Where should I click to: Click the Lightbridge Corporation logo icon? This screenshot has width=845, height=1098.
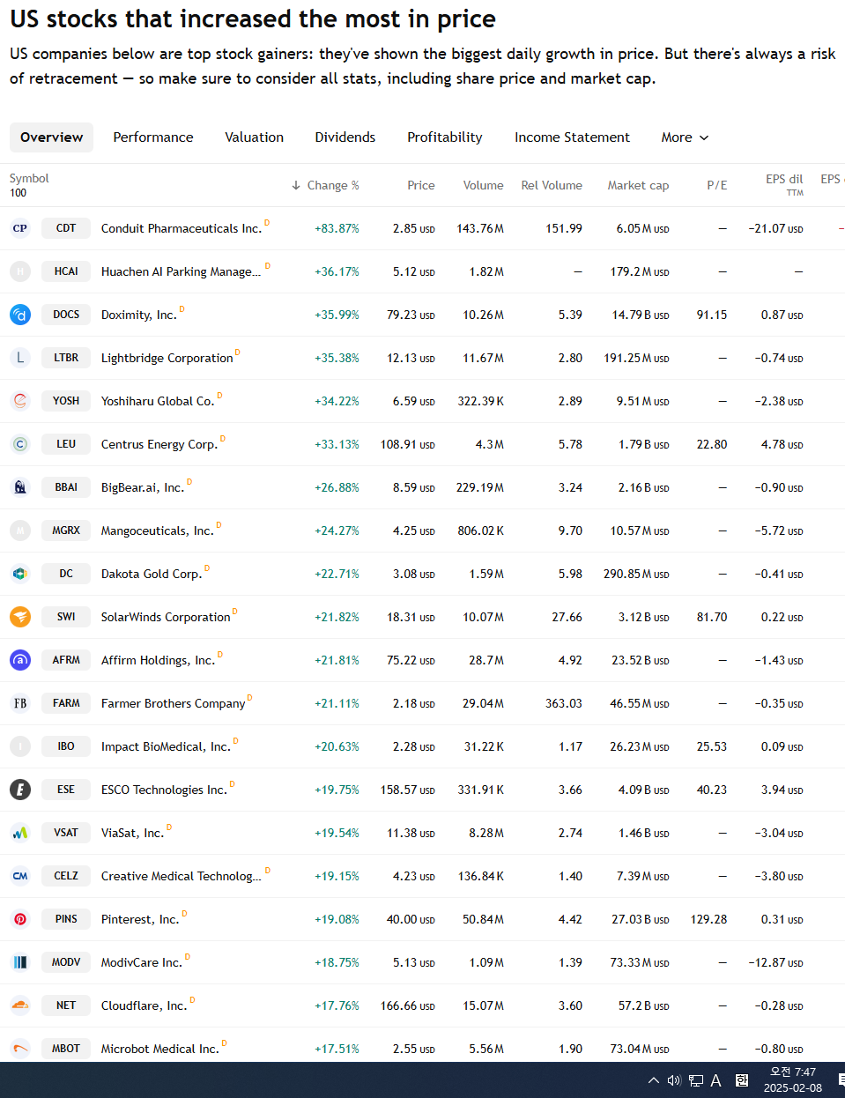coord(20,358)
